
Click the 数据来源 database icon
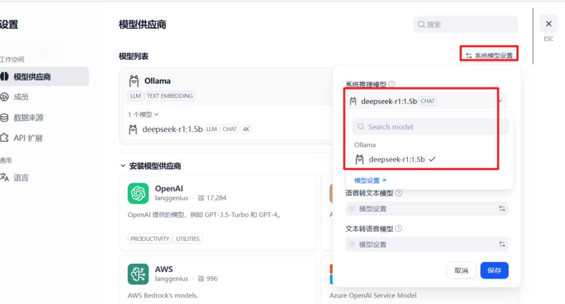tap(4, 117)
